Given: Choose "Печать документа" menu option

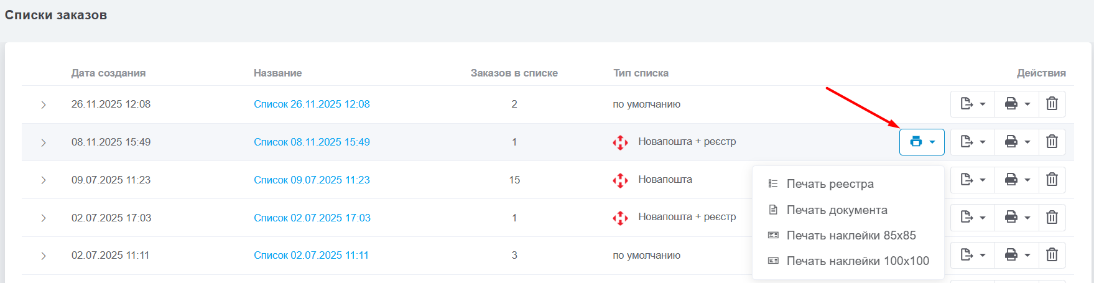Looking at the screenshot, I should pos(837,210).
